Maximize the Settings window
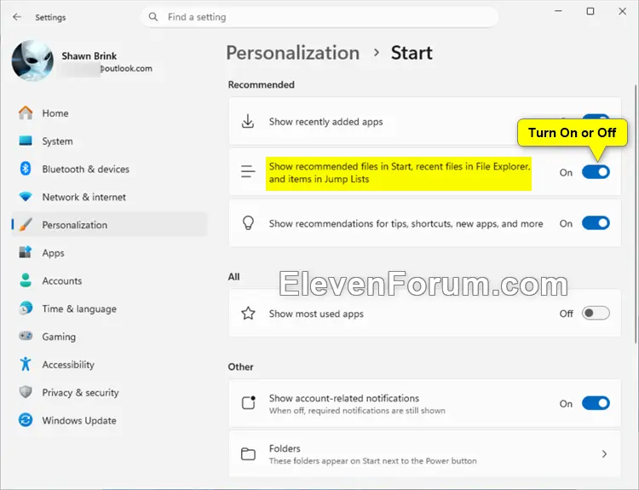This screenshot has width=639, height=490. click(590, 11)
